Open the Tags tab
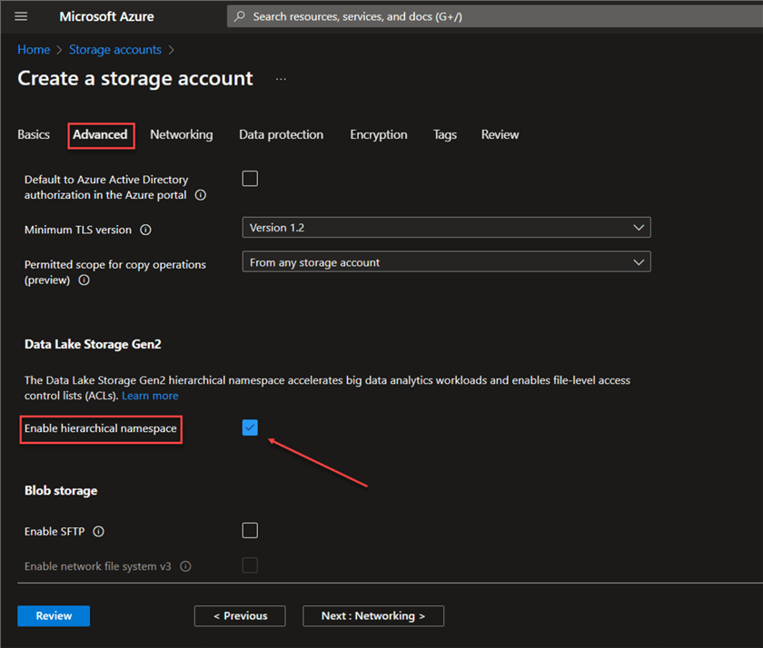 (445, 134)
